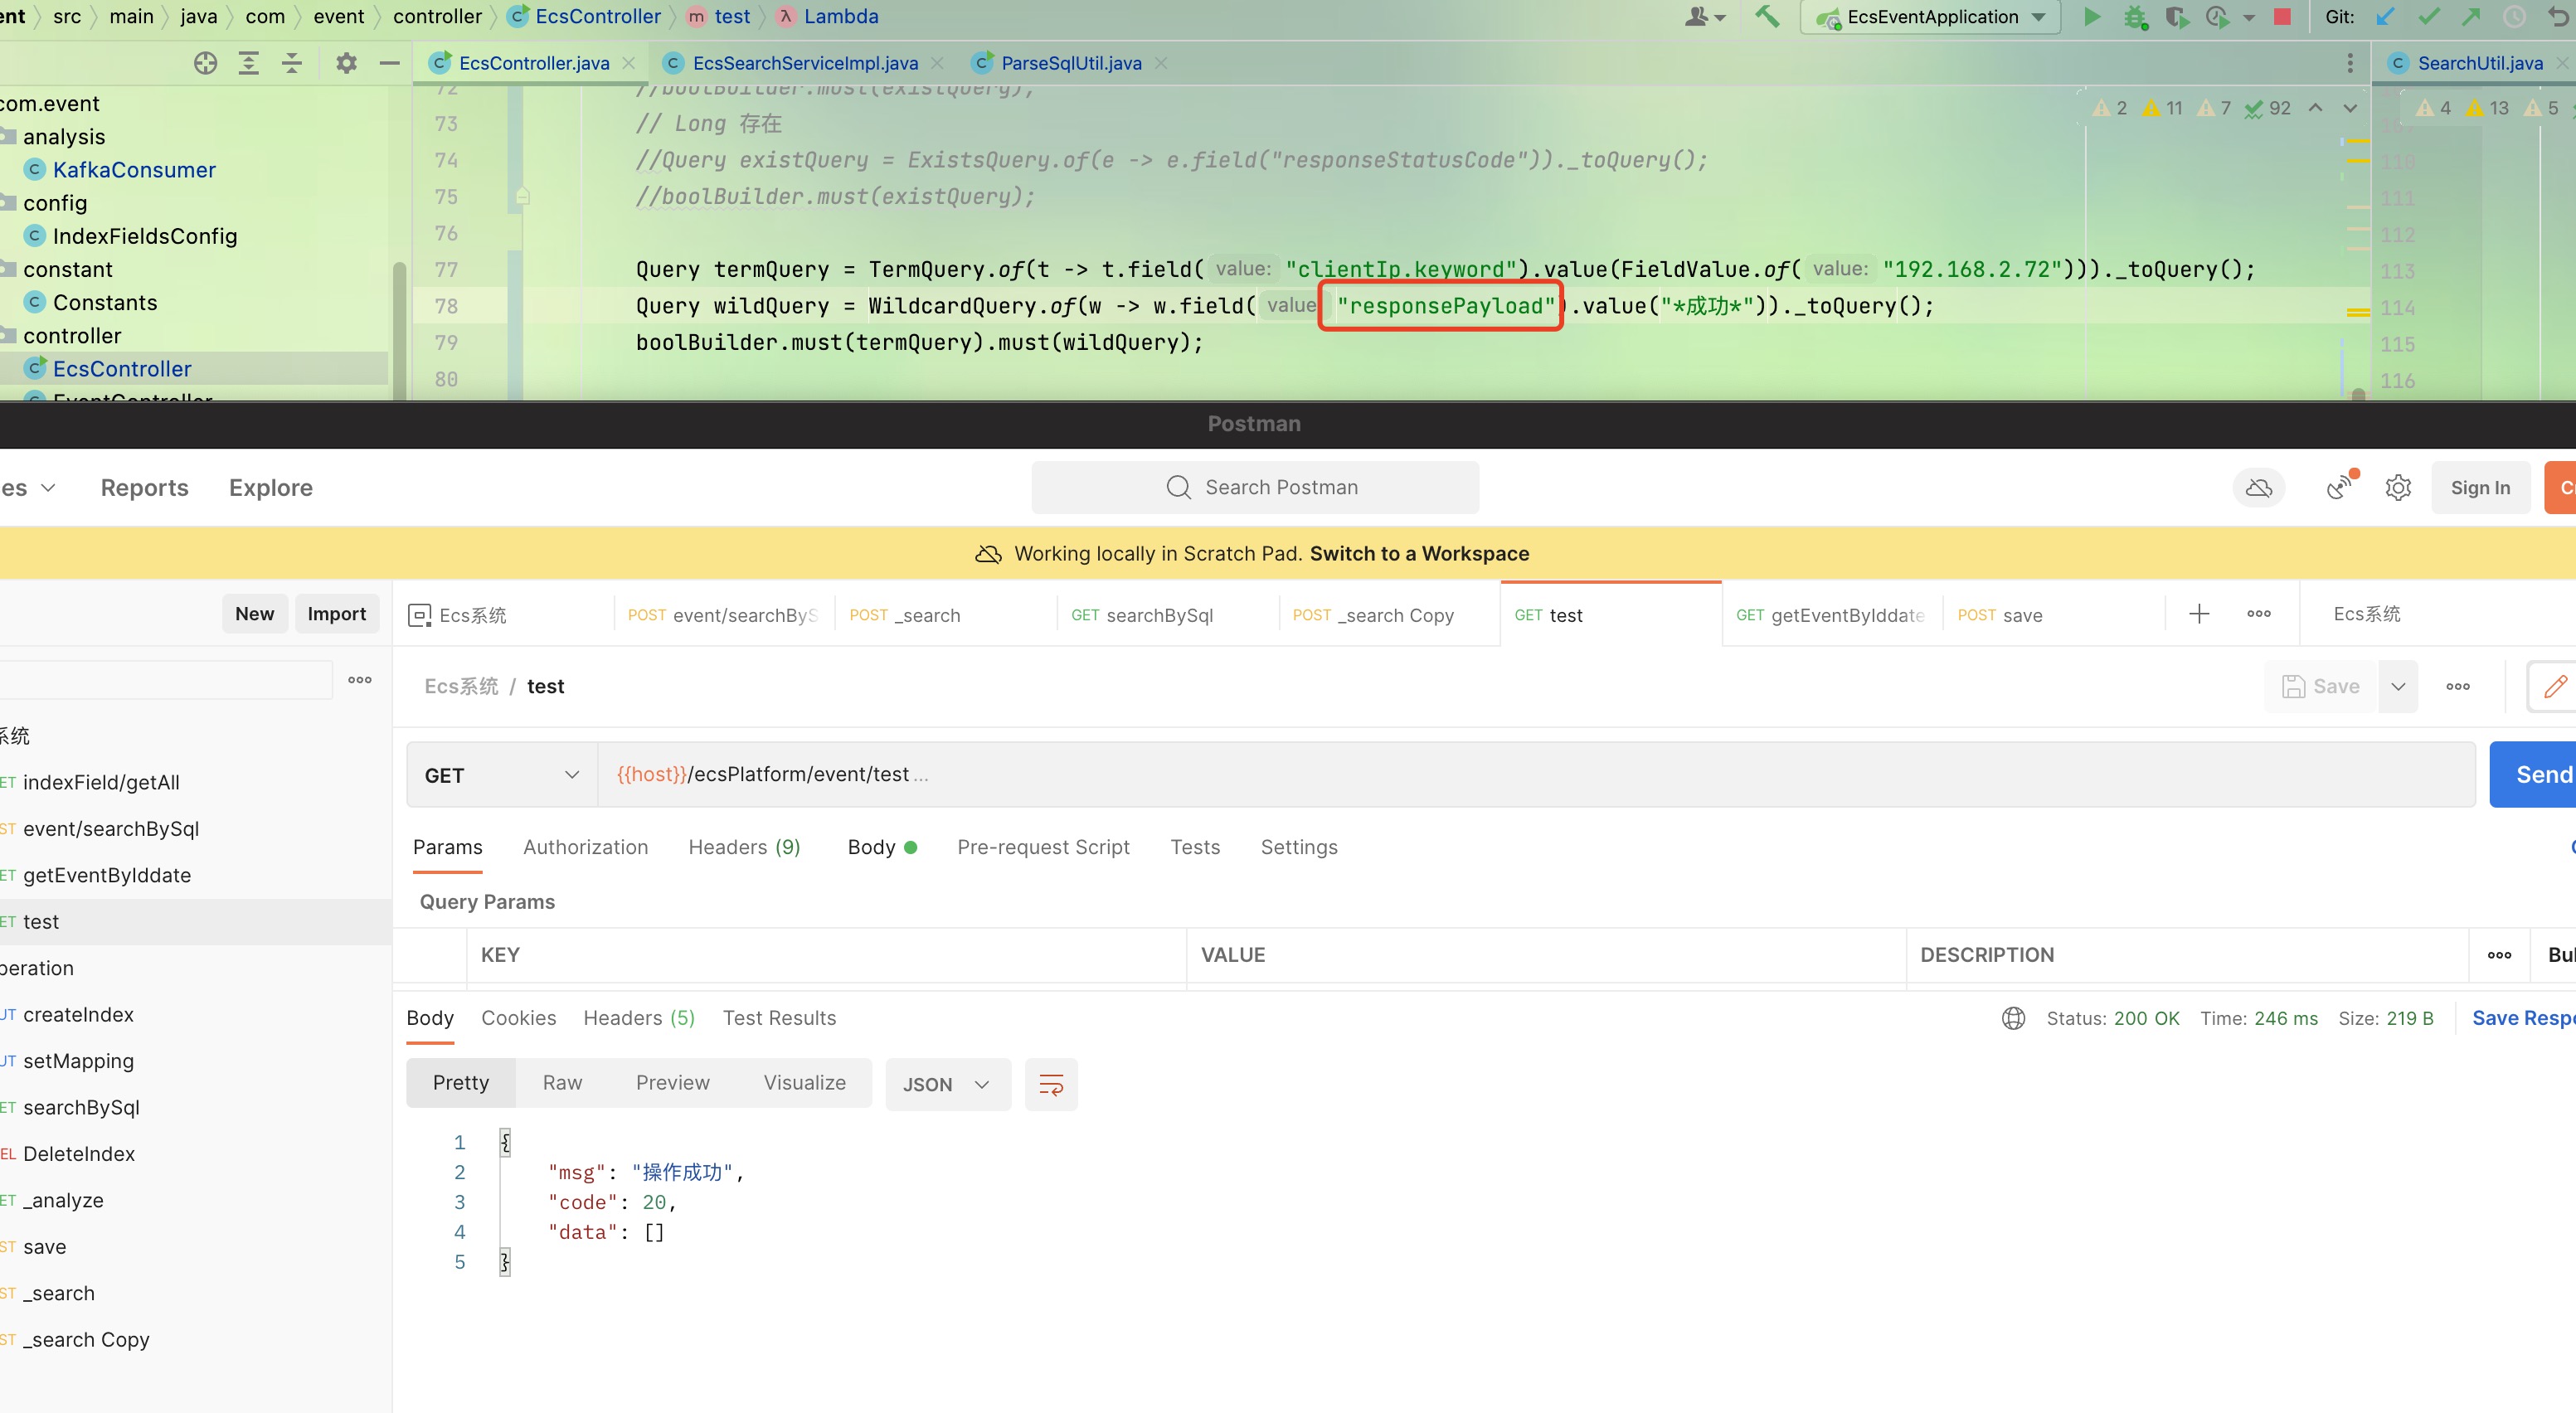Push commits with Git green arrow
The image size is (2576, 1413).
click(x=2471, y=17)
